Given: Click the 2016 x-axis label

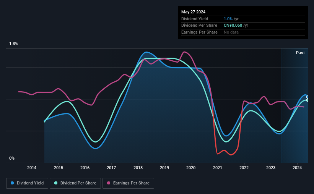Looking at the screenshot, I should (x=85, y=168).
